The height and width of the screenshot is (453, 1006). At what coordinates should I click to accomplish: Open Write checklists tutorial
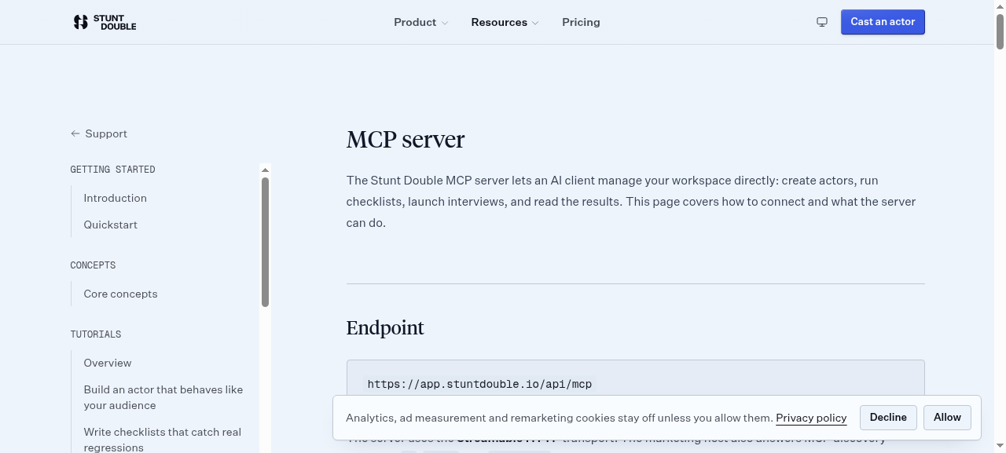coord(163,440)
